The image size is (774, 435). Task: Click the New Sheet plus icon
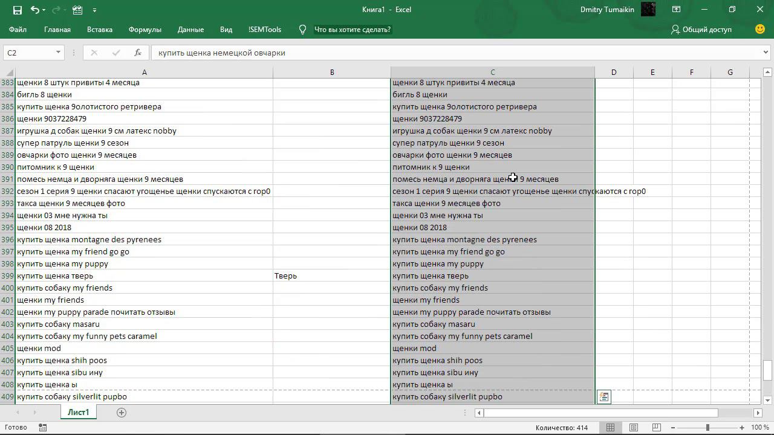121,412
